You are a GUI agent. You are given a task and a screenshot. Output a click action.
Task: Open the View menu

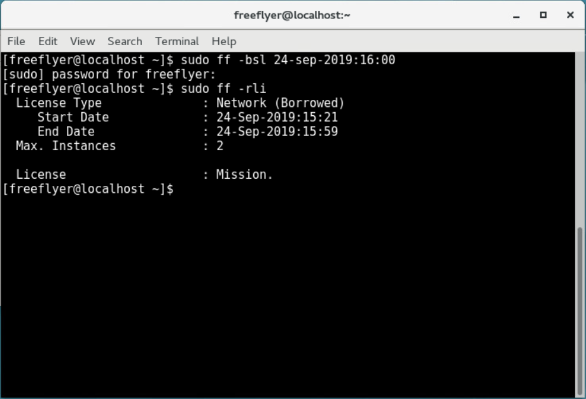click(83, 41)
